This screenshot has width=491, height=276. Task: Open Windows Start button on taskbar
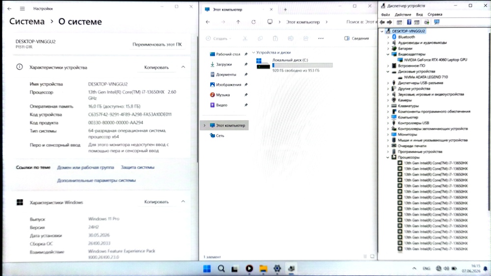[x=207, y=269]
